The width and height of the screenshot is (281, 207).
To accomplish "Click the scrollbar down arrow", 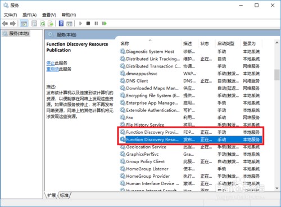I will pyautogui.click(x=277, y=188).
